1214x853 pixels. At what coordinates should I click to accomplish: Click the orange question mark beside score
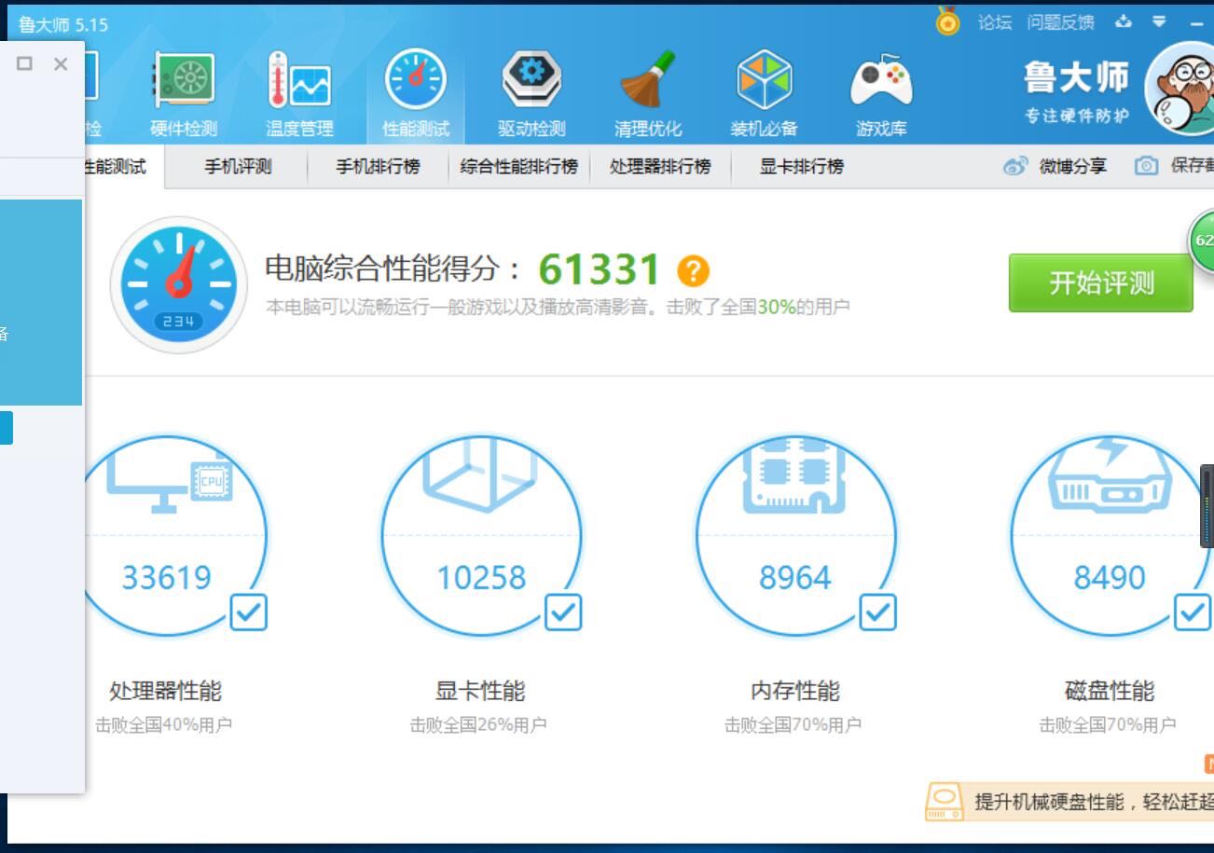[x=693, y=271]
